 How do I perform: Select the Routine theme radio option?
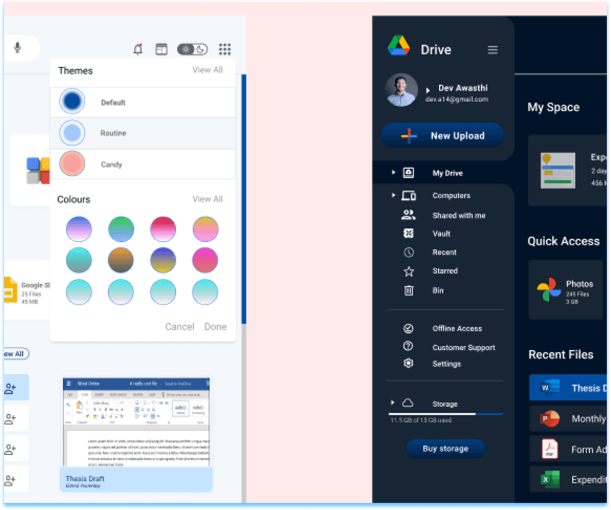point(72,133)
